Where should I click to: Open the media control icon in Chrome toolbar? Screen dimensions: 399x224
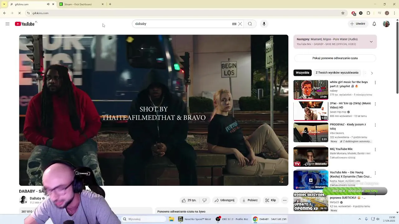click(379, 13)
